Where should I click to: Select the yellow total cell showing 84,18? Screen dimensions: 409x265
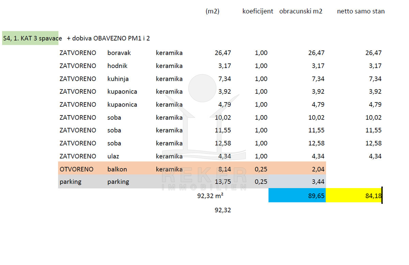pyautogui.click(x=353, y=196)
